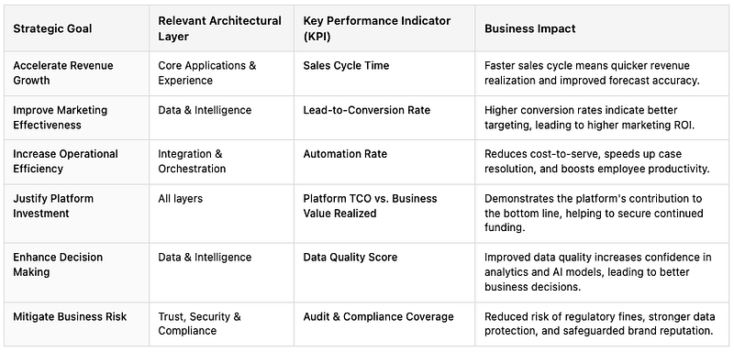The height and width of the screenshot is (352, 734).
Task: Select the Relevant Architectural Layer header
Action: (219, 28)
